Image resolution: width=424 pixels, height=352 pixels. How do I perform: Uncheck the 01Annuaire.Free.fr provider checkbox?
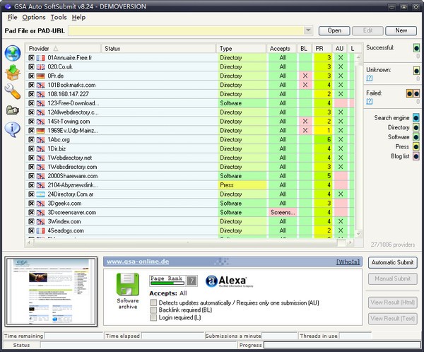click(31, 57)
